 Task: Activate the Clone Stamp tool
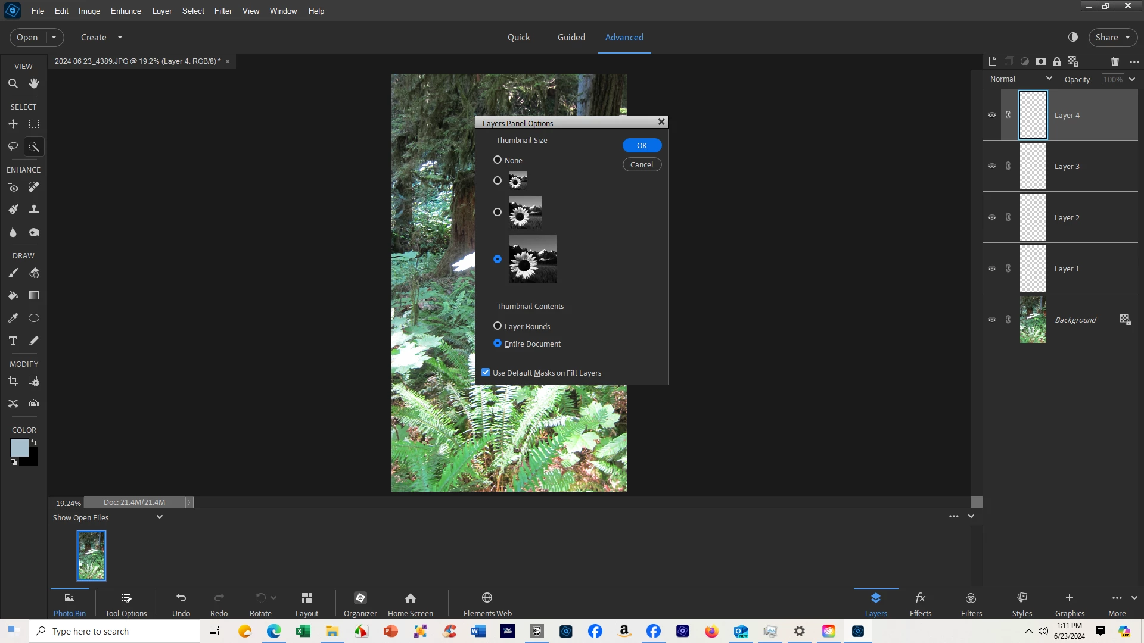[x=34, y=210]
